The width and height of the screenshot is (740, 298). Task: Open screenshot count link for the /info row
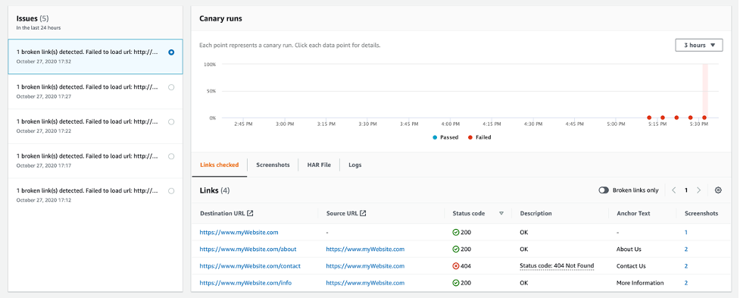coord(686,284)
